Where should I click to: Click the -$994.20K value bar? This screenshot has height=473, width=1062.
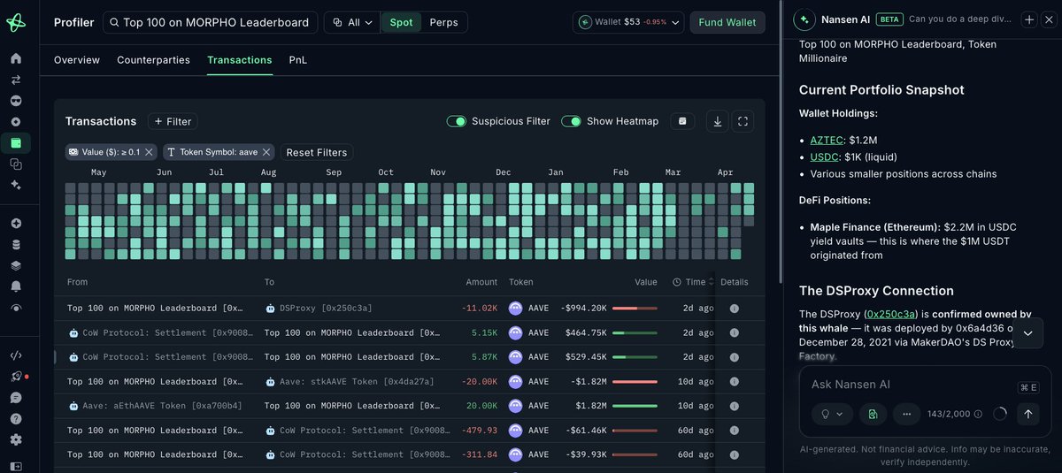click(x=635, y=309)
